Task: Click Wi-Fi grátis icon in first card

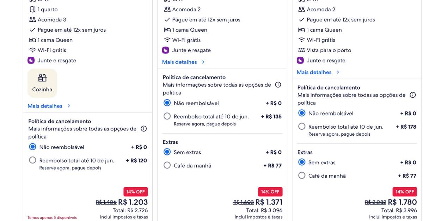Action: tap(32, 50)
